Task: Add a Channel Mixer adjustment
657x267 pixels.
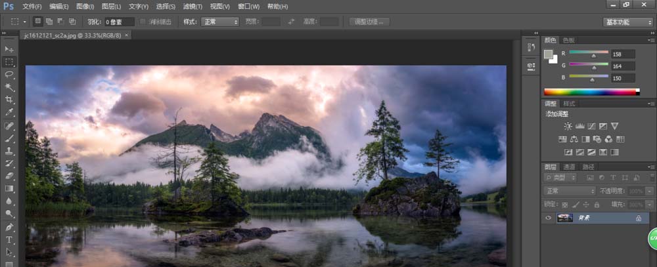Action: 608,139
